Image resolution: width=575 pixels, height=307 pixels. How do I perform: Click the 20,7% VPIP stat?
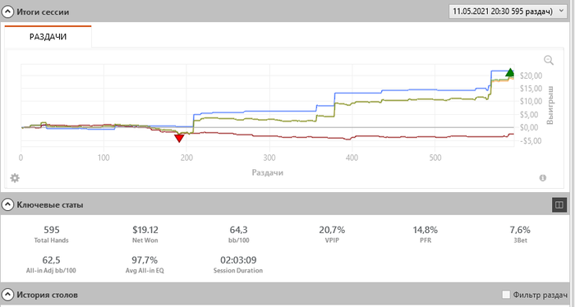coord(332,234)
